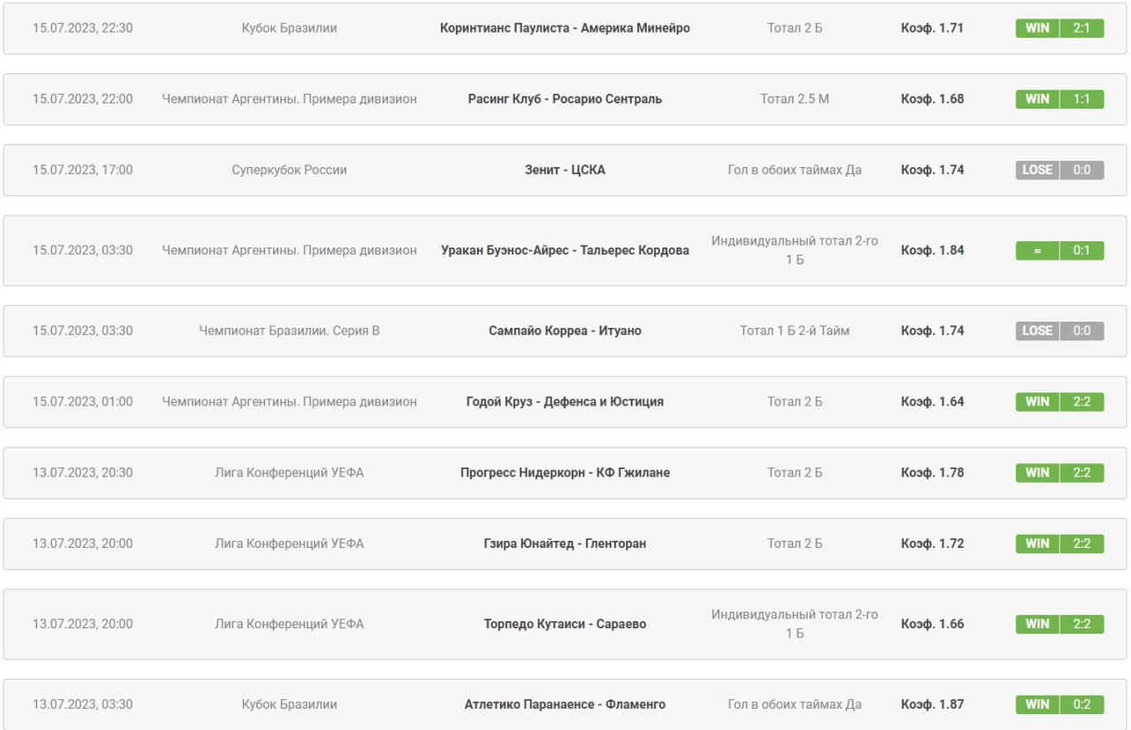The width and height of the screenshot is (1131, 730).
Task: Select the Гзира Юнайтед - Гленторан match
Action: [x=565, y=544]
